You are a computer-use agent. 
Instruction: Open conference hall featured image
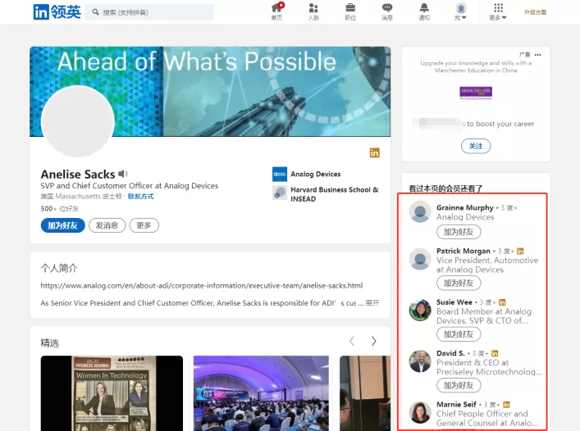tap(261, 393)
